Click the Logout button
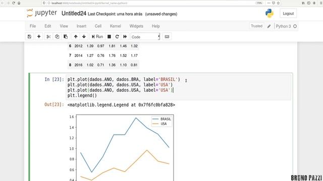This screenshot has width=323, height=181. [x=288, y=14]
